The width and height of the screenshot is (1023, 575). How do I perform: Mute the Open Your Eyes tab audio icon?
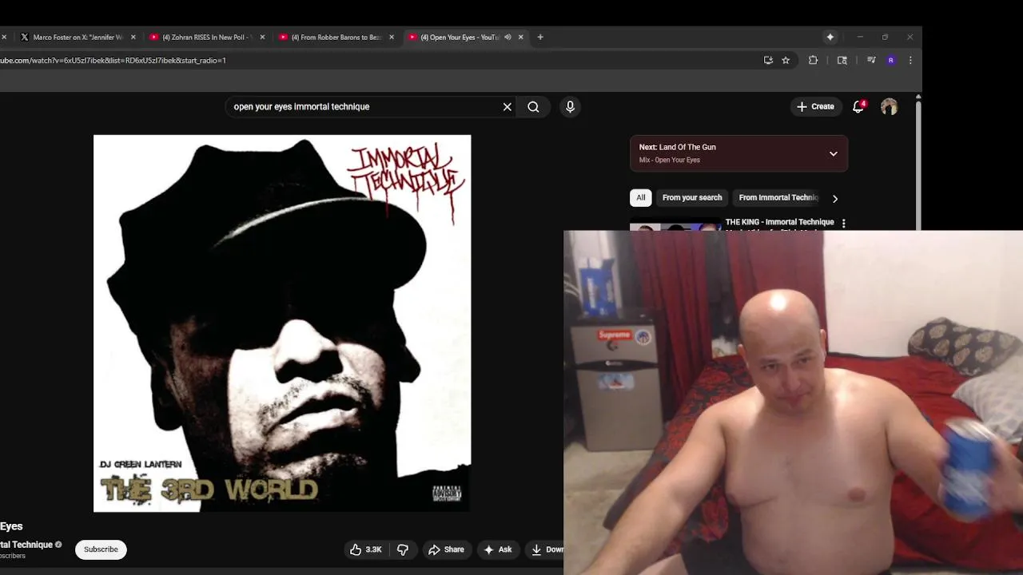click(508, 37)
